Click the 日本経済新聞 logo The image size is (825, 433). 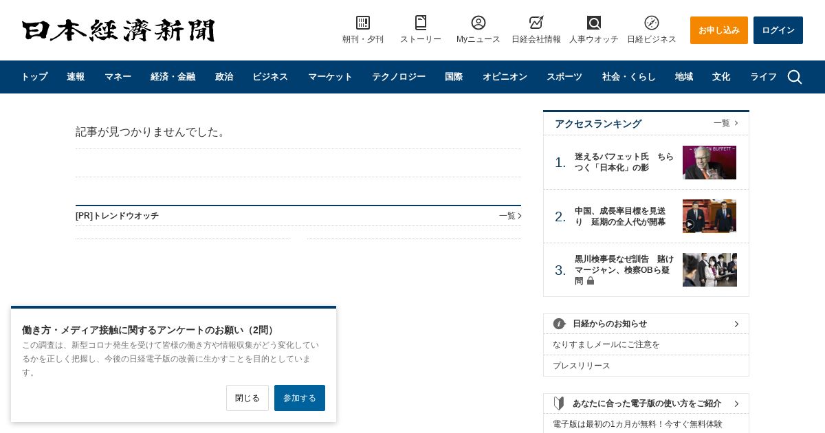click(118, 30)
